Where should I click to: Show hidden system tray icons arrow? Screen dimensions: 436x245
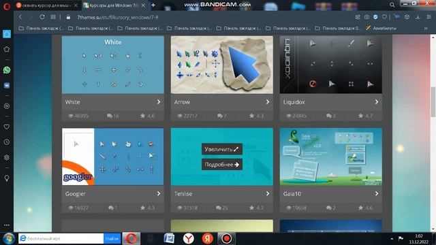[x=392, y=239]
